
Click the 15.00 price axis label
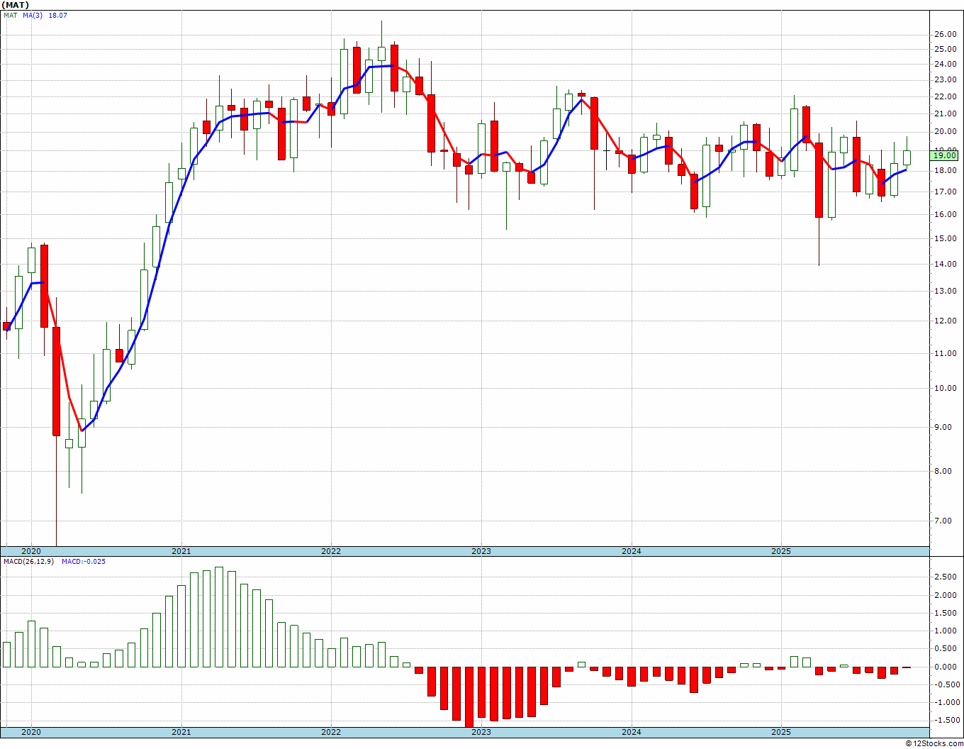coord(945,238)
